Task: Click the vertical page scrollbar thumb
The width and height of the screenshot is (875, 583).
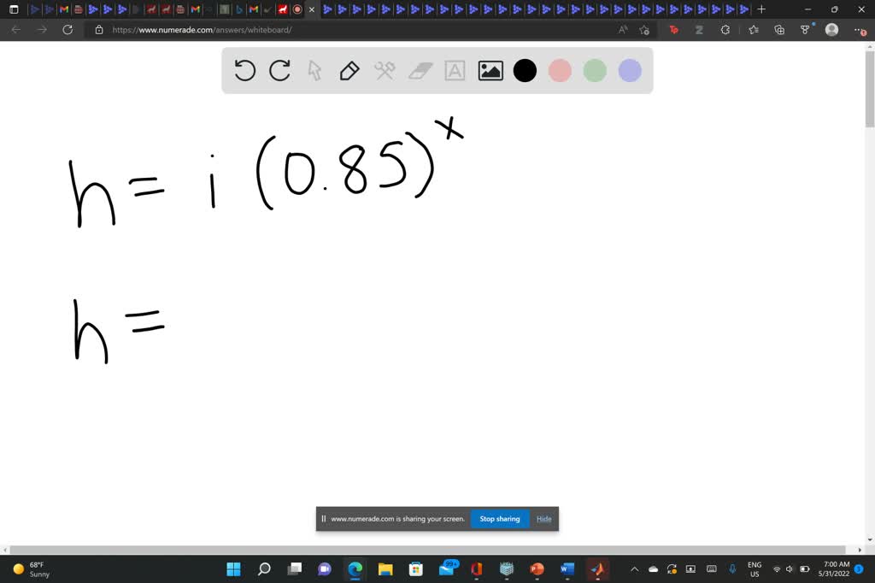Action: [x=869, y=90]
